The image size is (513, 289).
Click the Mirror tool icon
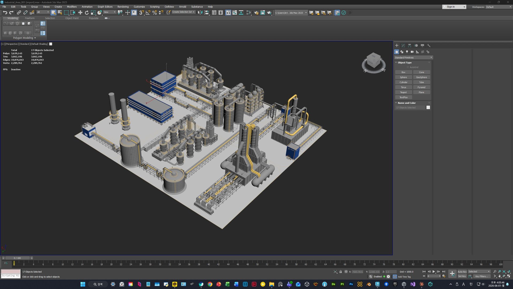click(x=200, y=13)
